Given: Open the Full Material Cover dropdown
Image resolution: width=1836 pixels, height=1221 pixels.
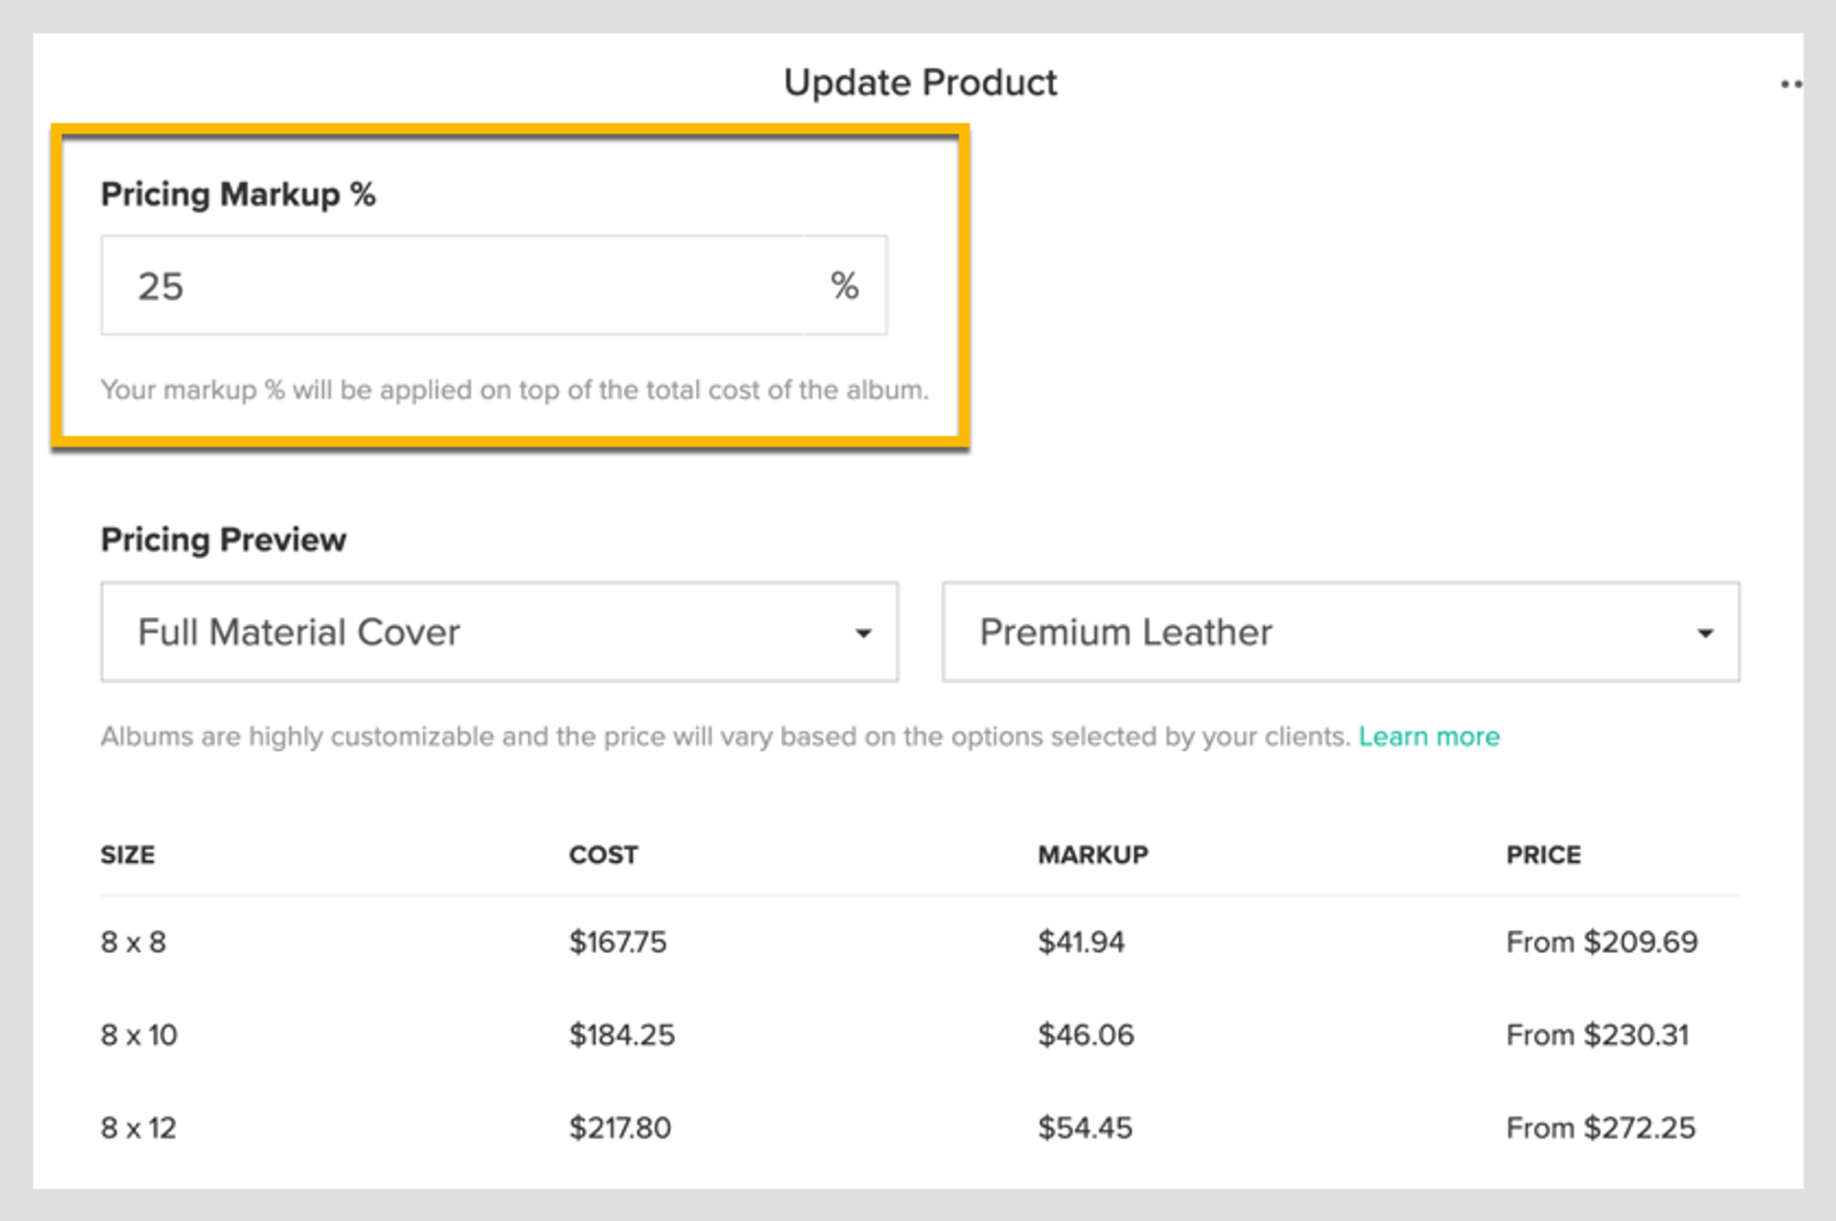Looking at the screenshot, I should click(499, 632).
